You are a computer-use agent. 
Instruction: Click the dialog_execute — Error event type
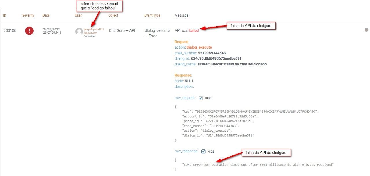coord(157,33)
